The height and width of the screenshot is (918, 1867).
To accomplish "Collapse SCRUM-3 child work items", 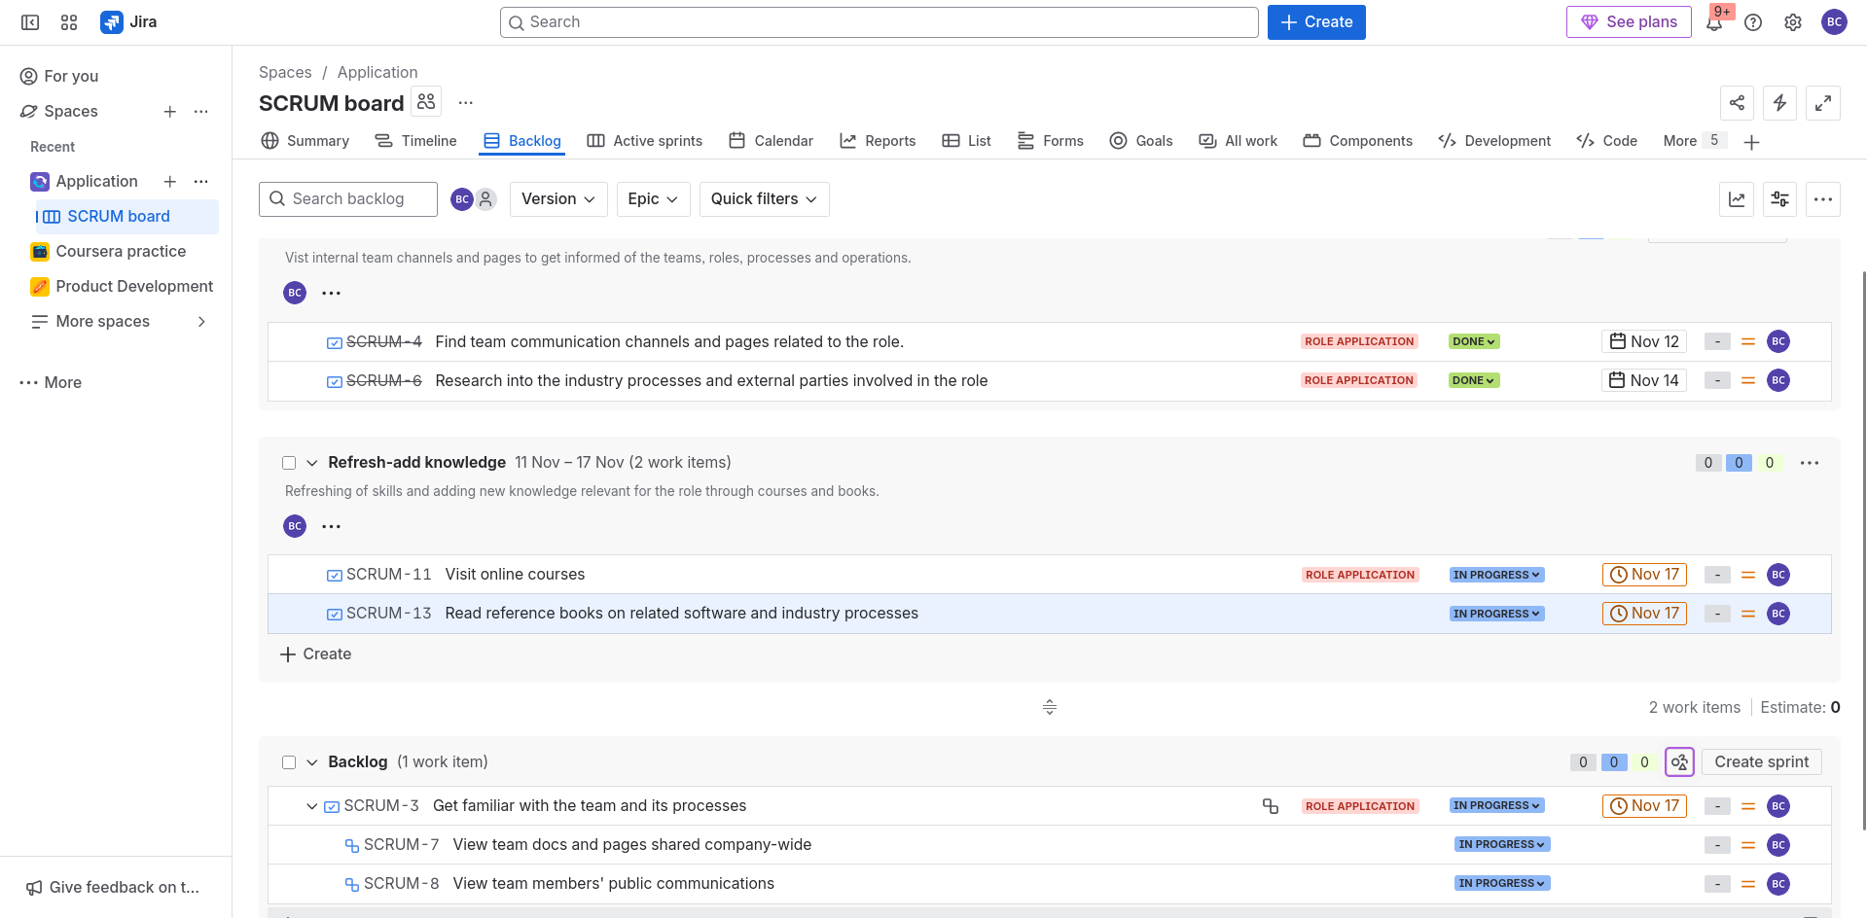I will click(x=311, y=806).
